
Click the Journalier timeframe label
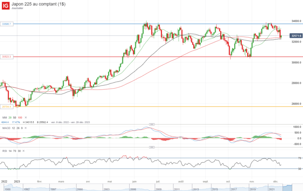point(17,8)
